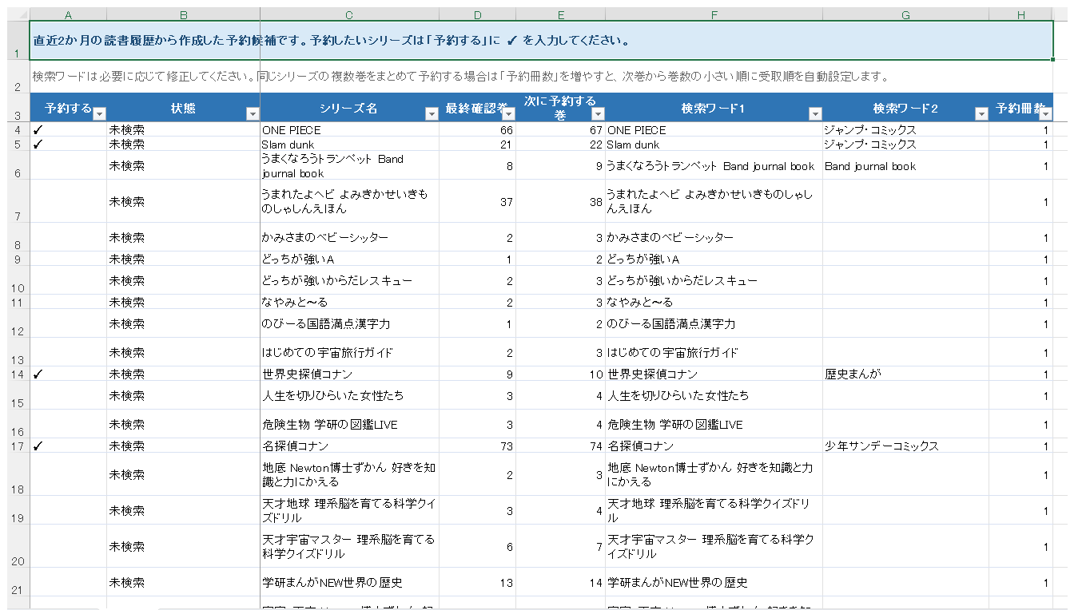Click the 検索ワードは必要に応じて note in row 2
This screenshot has height=610, width=1082.
[460, 77]
